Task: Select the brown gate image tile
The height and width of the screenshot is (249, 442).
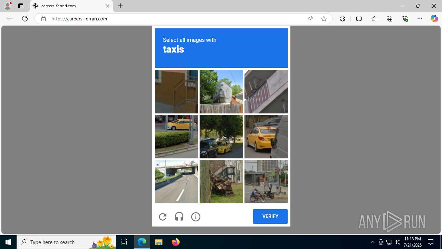Action: tap(176, 92)
